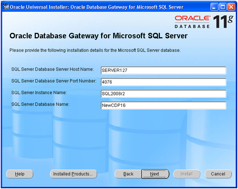Click the Database Name field with NewCDP16
This screenshot has width=238, height=189.
pyautogui.click(x=163, y=105)
